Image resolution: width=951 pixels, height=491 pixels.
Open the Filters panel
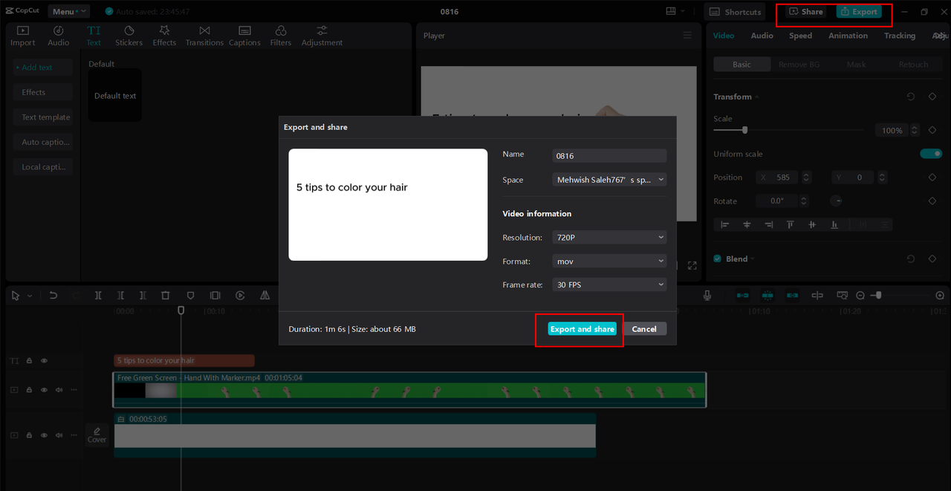point(281,36)
